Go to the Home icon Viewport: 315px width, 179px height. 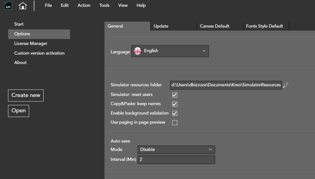[x=23, y=6]
